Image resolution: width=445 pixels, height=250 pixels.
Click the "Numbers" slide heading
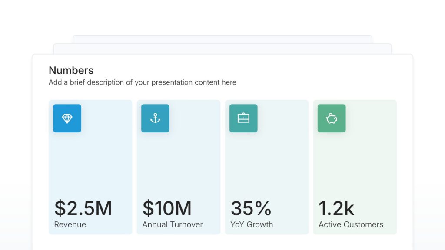pos(71,70)
